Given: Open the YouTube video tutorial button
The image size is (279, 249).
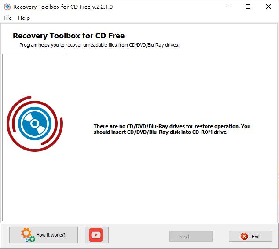Looking at the screenshot, I should click(97, 235).
